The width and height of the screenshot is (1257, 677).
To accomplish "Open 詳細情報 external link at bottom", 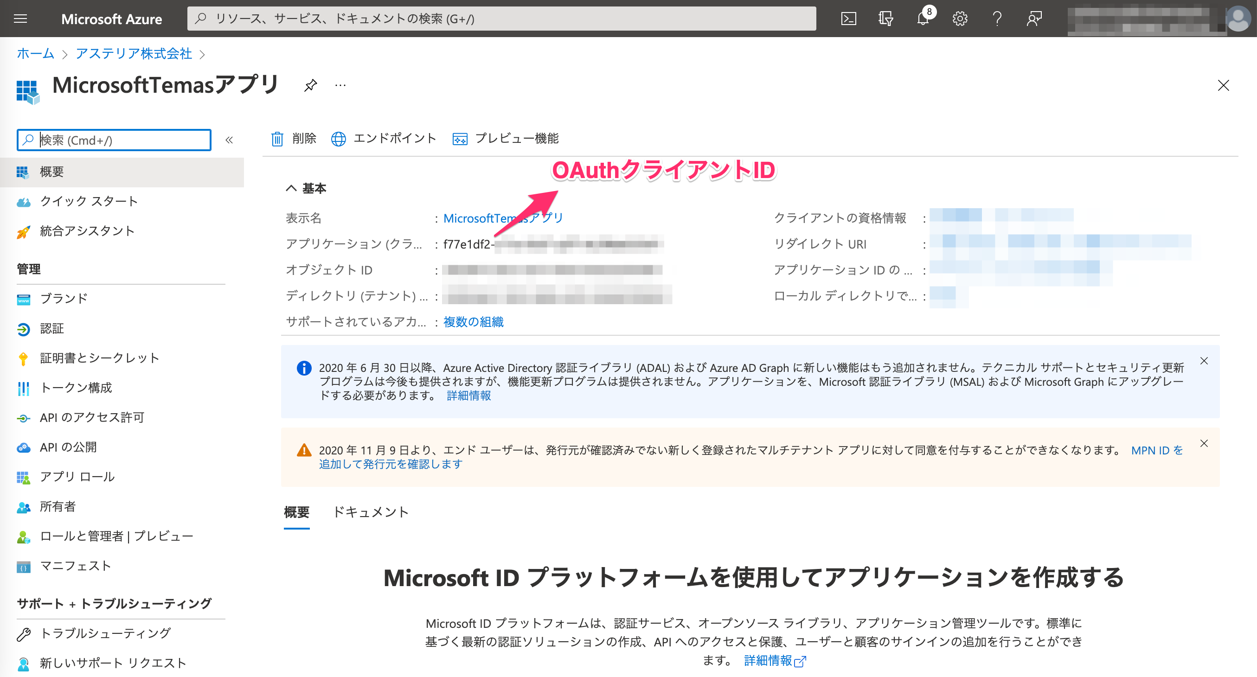I will [x=775, y=660].
